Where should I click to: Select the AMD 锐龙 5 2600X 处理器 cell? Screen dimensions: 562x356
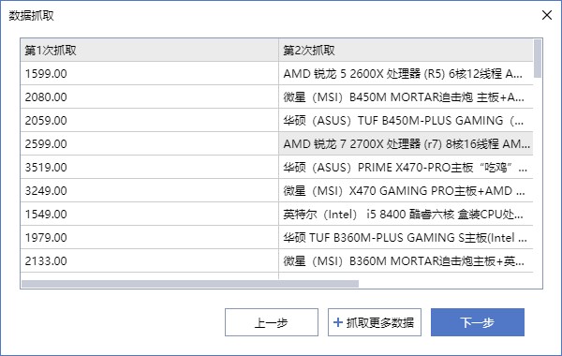[406, 73]
